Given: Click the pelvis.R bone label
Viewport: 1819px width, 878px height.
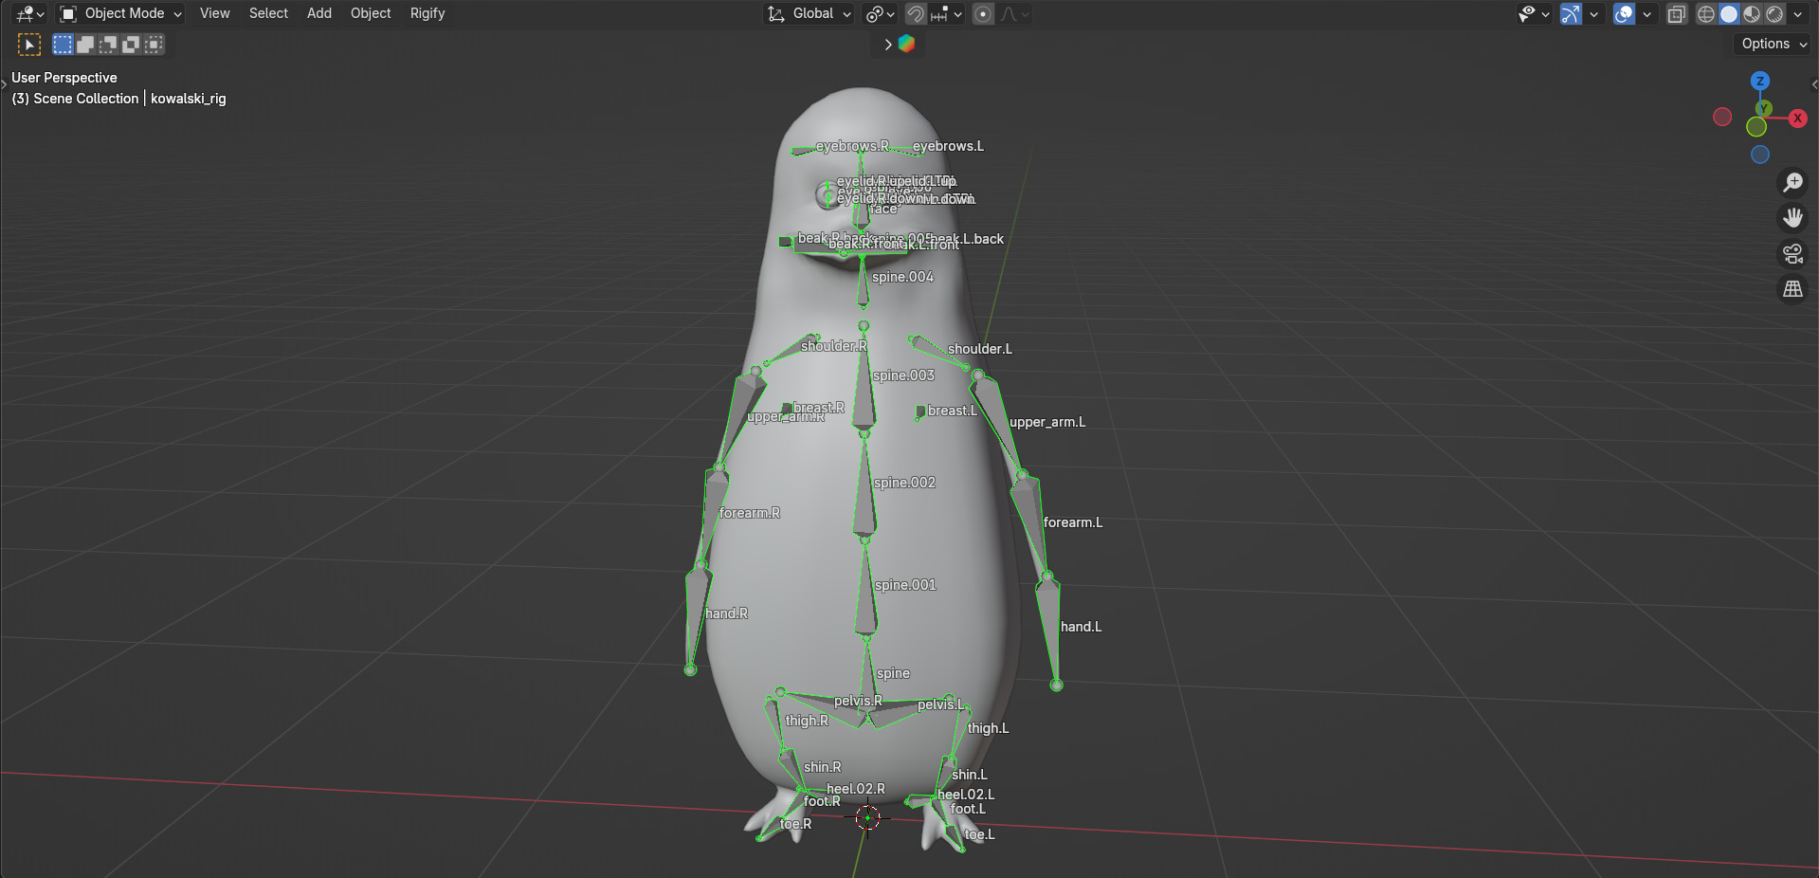Looking at the screenshot, I should pyautogui.click(x=858, y=701).
